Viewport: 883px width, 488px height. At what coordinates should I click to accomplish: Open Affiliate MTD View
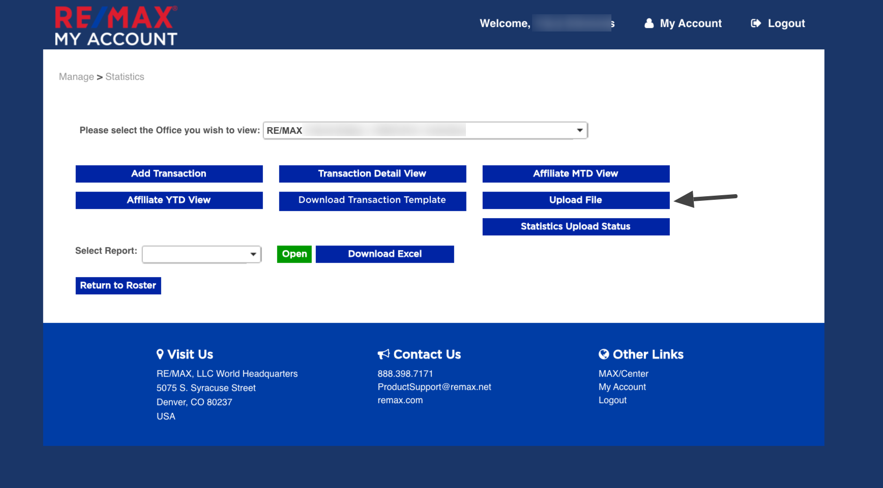click(576, 174)
